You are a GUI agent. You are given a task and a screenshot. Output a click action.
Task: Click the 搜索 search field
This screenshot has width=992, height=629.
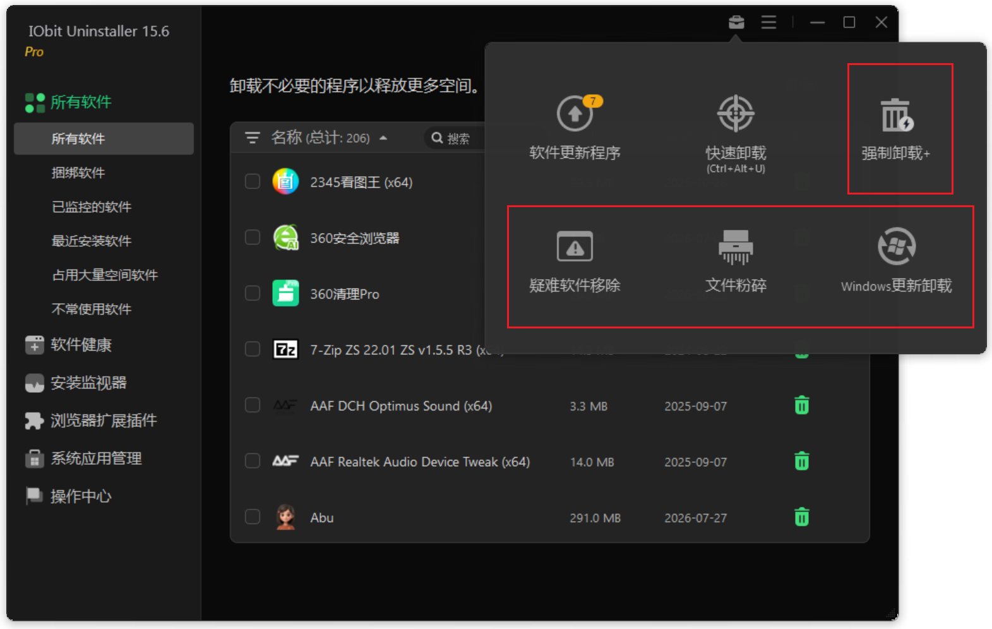(455, 138)
